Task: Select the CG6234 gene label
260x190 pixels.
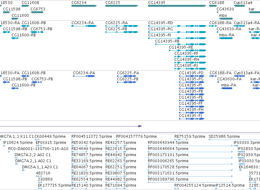Action: (79, 3)
